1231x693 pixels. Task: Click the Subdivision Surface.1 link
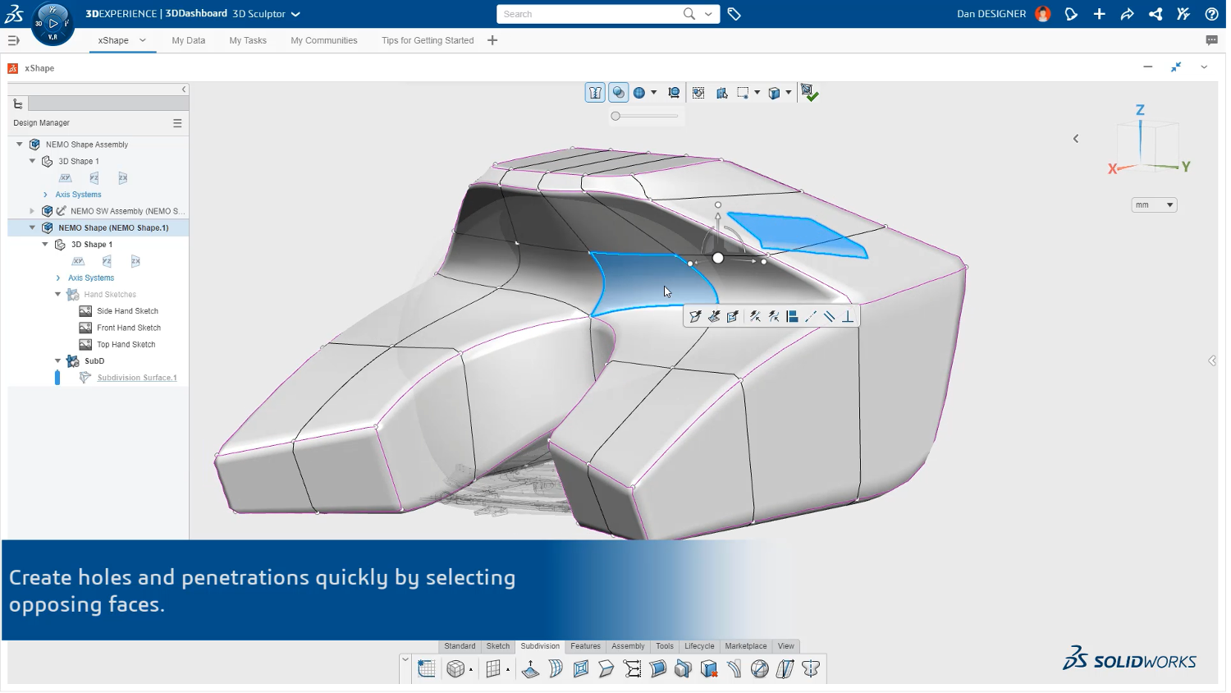tap(137, 379)
